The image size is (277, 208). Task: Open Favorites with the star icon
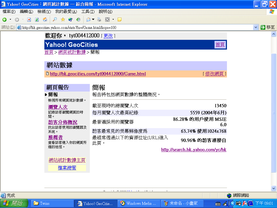click(63, 19)
